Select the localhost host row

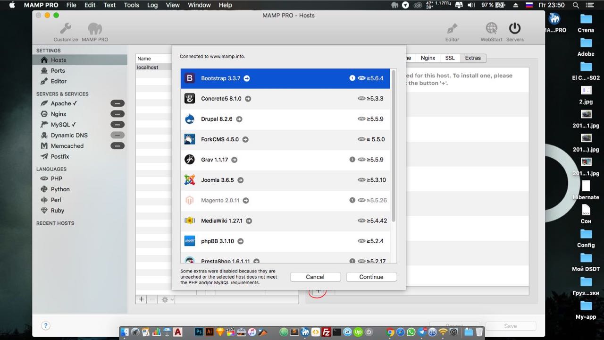click(x=154, y=68)
